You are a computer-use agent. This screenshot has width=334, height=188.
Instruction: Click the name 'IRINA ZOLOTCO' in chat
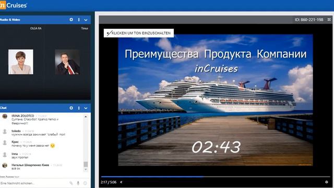(23, 116)
